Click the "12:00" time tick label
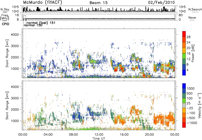This screenshot has height=140, width=202. tap(99, 135)
